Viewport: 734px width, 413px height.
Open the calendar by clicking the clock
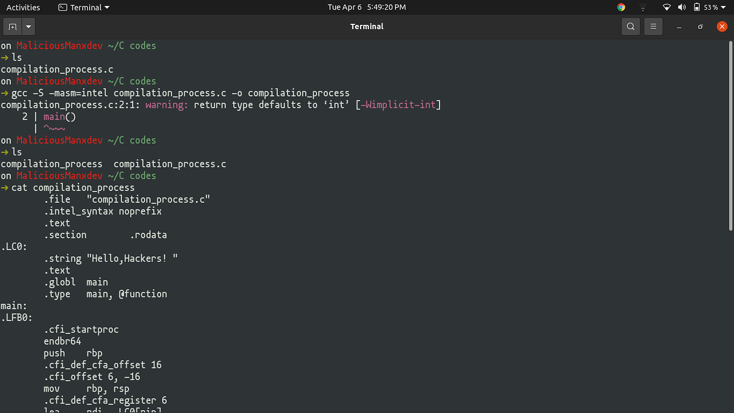coord(367,7)
